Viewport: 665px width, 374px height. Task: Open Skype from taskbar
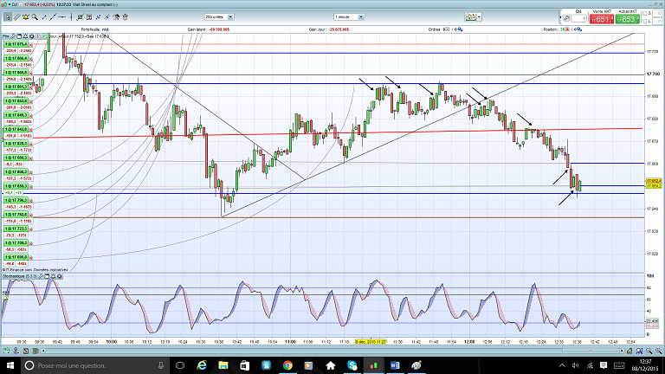point(352,365)
